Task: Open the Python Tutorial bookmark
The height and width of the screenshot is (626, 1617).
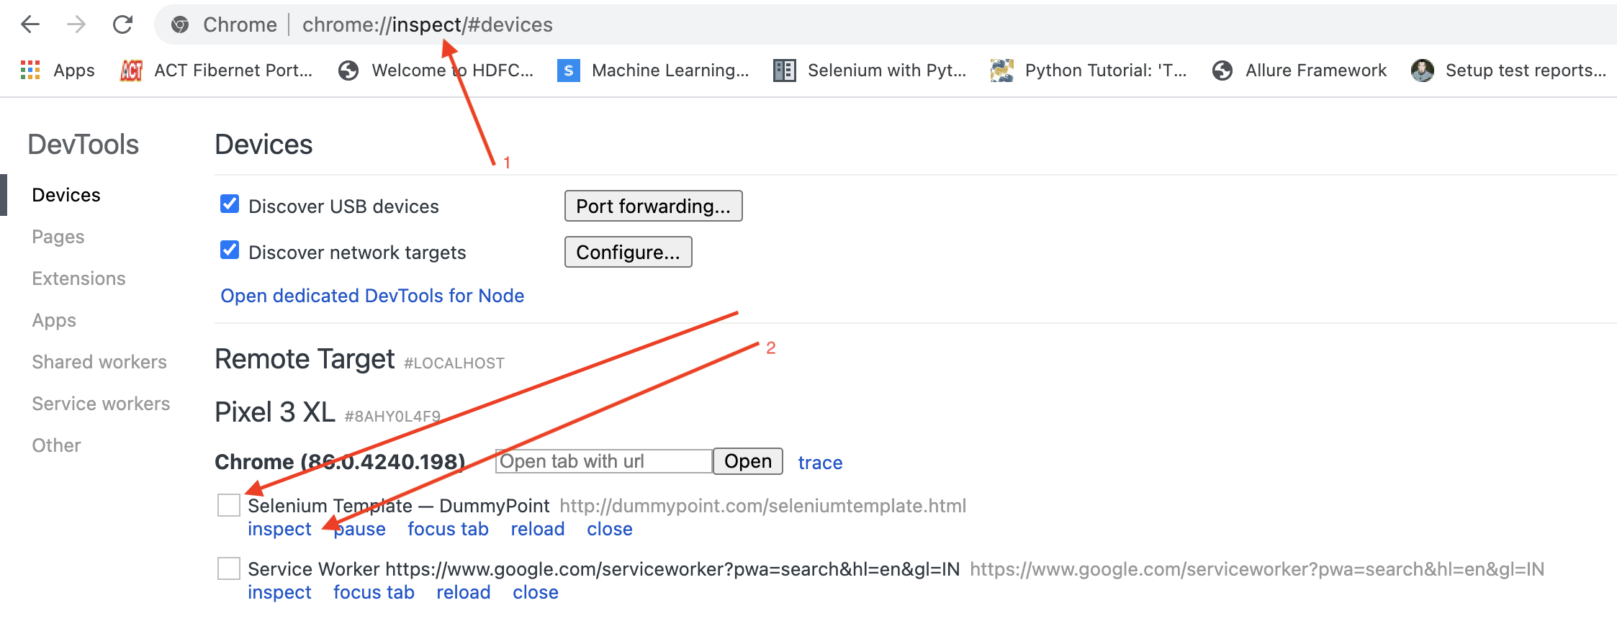Action: pyautogui.click(x=1089, y=70)
